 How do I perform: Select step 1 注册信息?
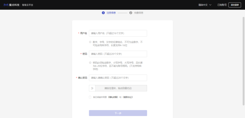(109, 13)
